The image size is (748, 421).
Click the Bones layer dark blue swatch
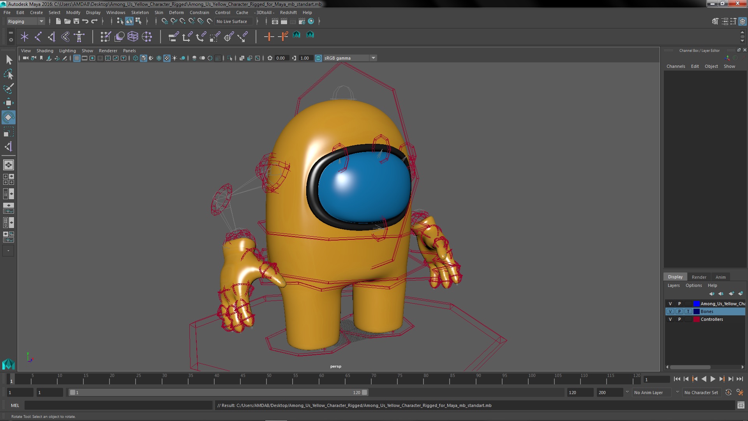pos(696,311)
